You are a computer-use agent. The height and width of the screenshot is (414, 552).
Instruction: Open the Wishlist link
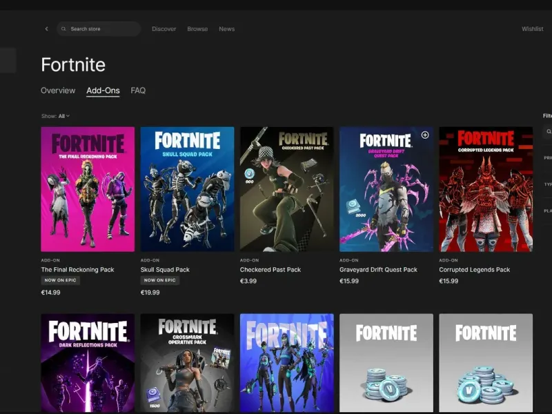coord(532,29)
